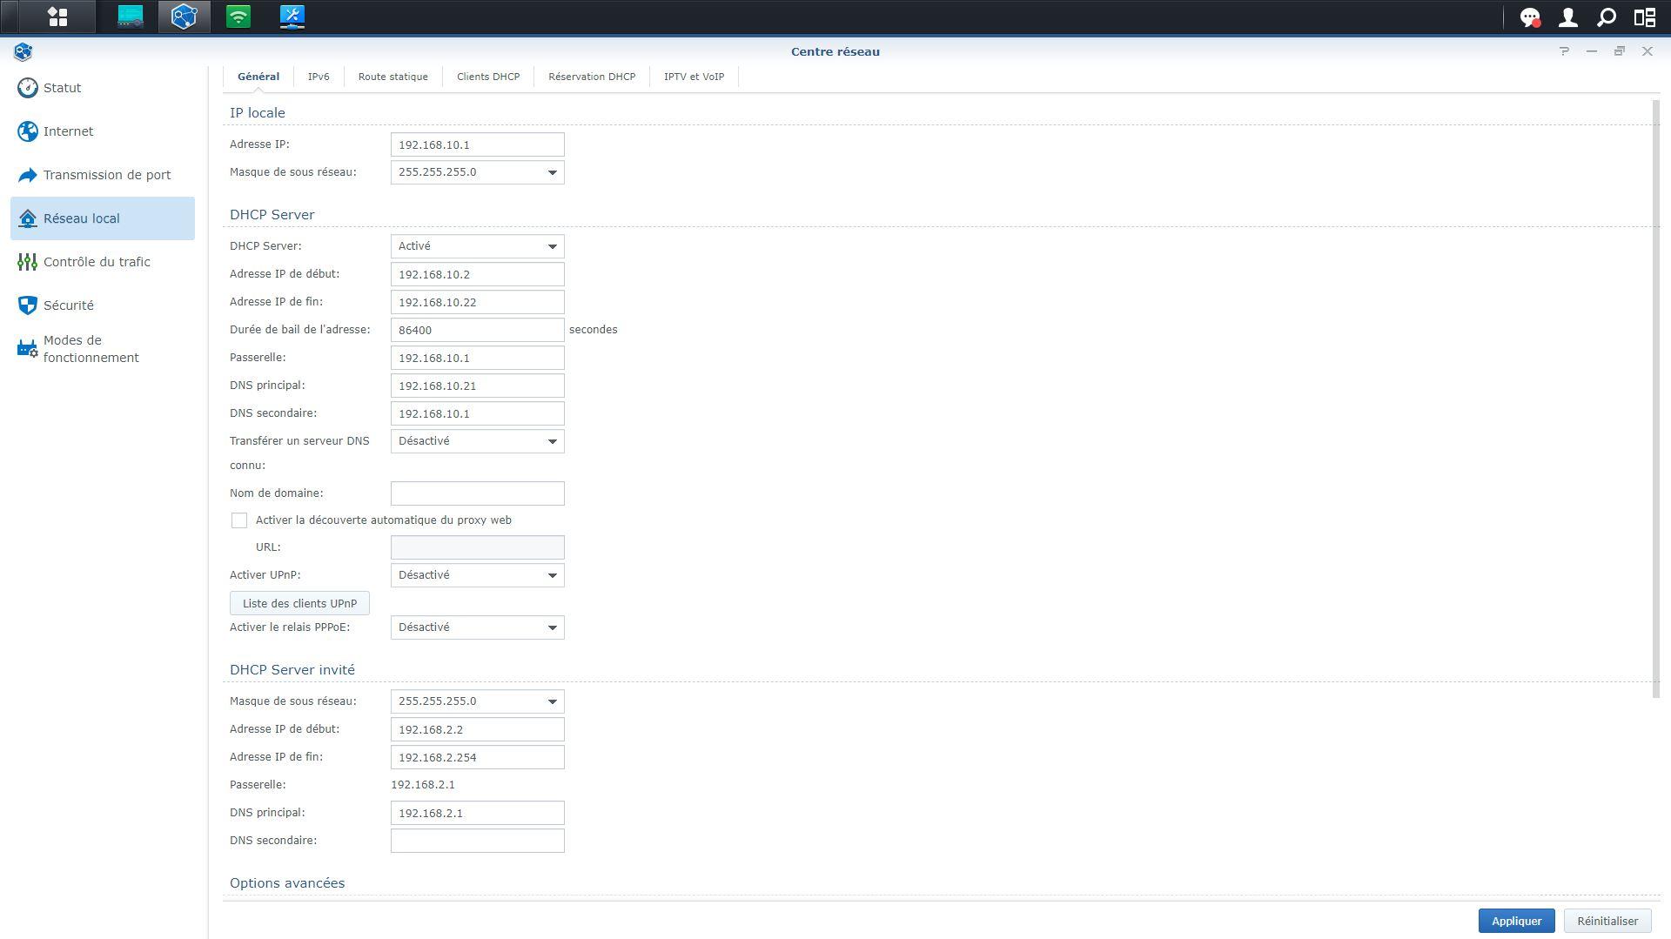Open the DHCP Server Activé dropdown
Viewport: 1671px width, 939px height.
(x=477, y=246)
